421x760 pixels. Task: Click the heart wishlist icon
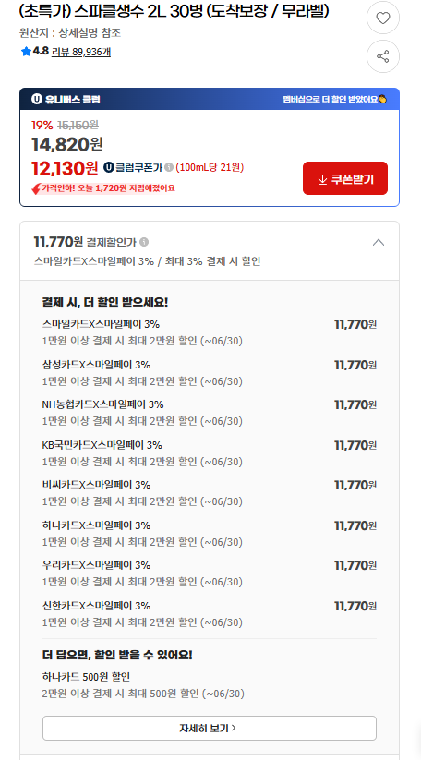383,18
